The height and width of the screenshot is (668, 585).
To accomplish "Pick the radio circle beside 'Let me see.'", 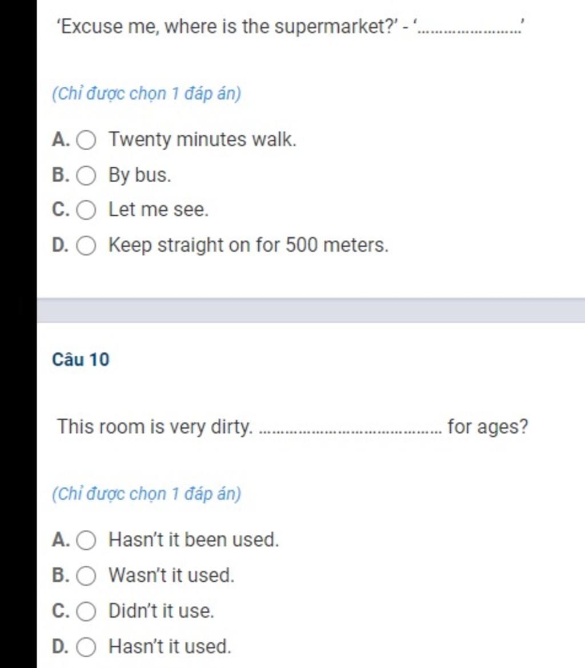I will pos(86,210).
